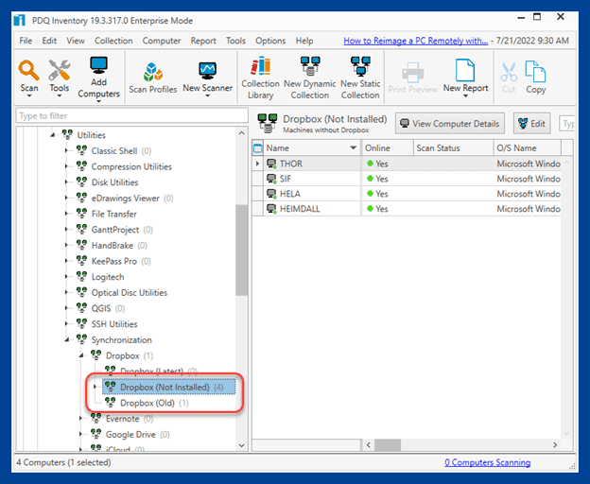Click the Classic Shell collection icon
The image size is (590, 484).
click(x=81, y=150)
